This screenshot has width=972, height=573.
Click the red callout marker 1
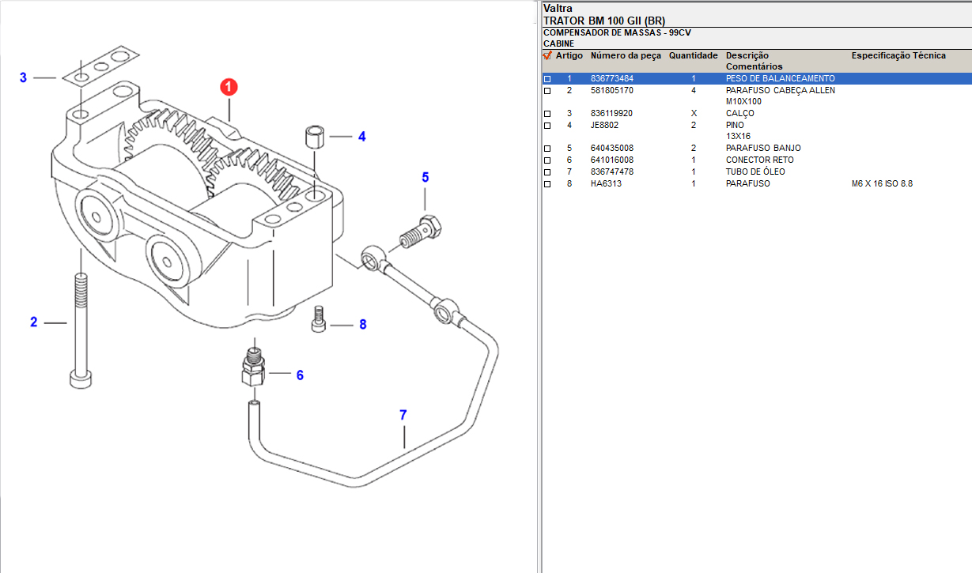pos(229,87)
